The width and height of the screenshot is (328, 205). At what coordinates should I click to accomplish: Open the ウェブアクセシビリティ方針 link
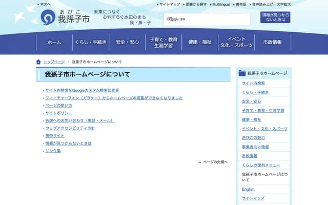click(x=70, y=128)
